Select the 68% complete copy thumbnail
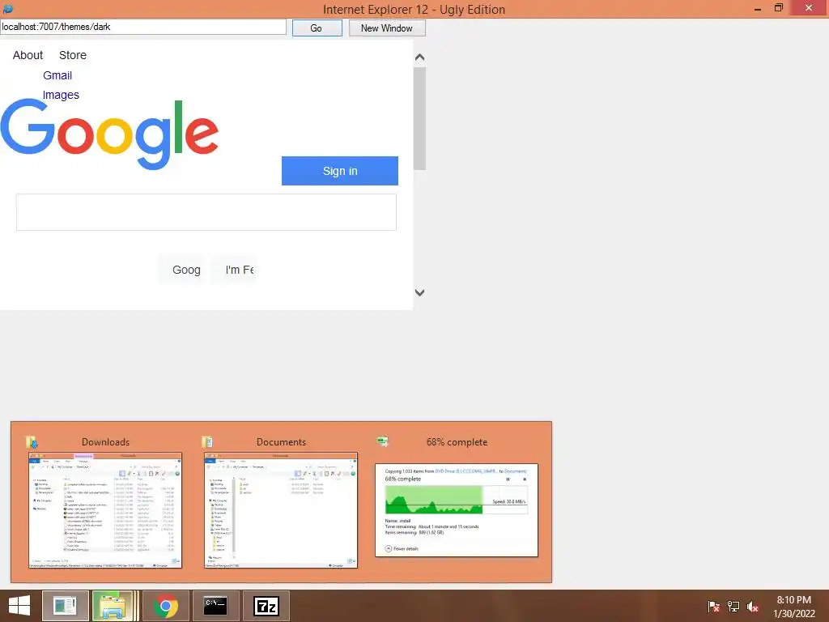Screen dimensions: 829x622 [457, 510]
